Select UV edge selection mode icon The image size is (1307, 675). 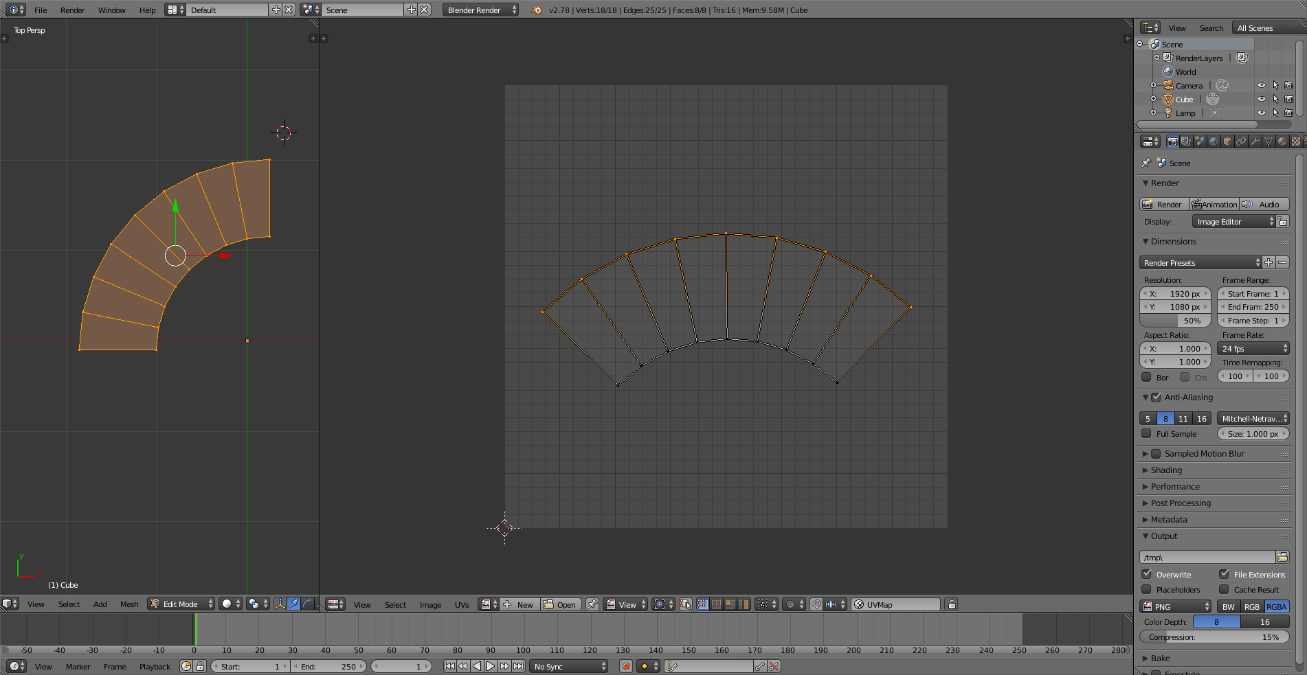click(x=716, y=604)
